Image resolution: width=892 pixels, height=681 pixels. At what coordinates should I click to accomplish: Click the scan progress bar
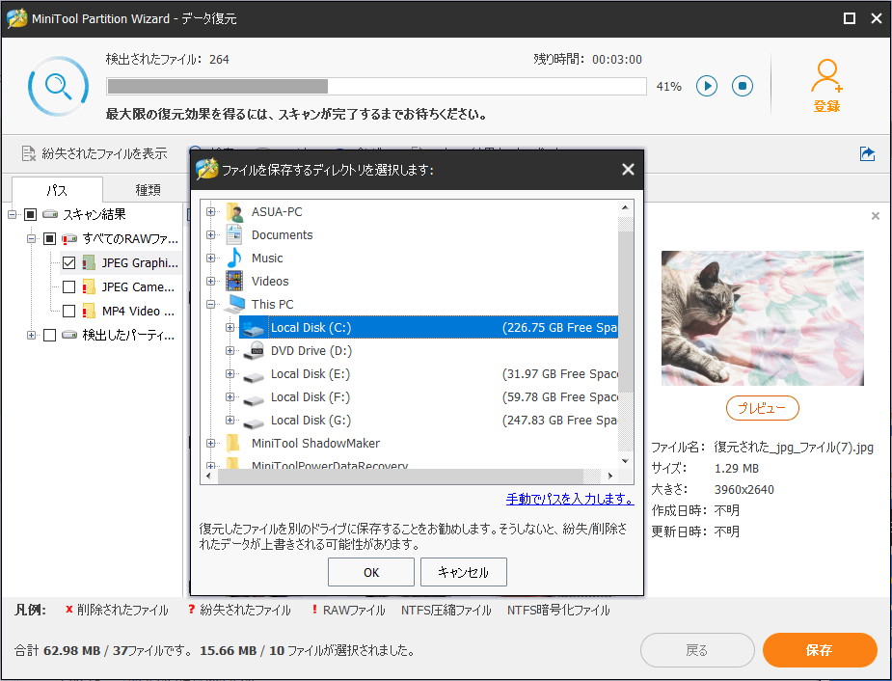tap(376, 87)
